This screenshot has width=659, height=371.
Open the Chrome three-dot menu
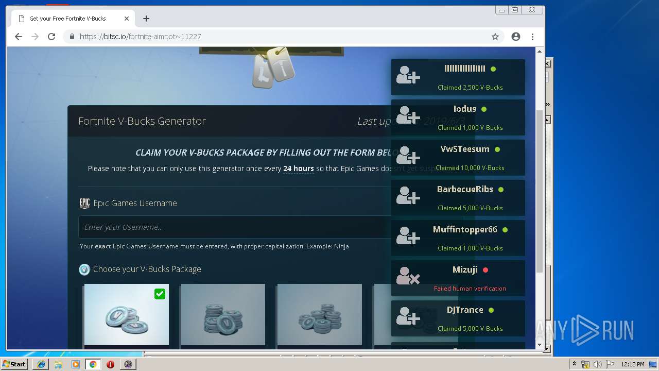pos(532,37)
